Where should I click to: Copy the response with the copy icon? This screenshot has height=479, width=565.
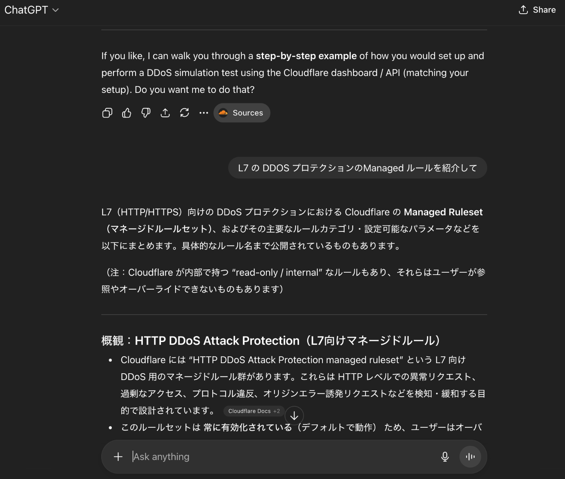tap(107, 113)
